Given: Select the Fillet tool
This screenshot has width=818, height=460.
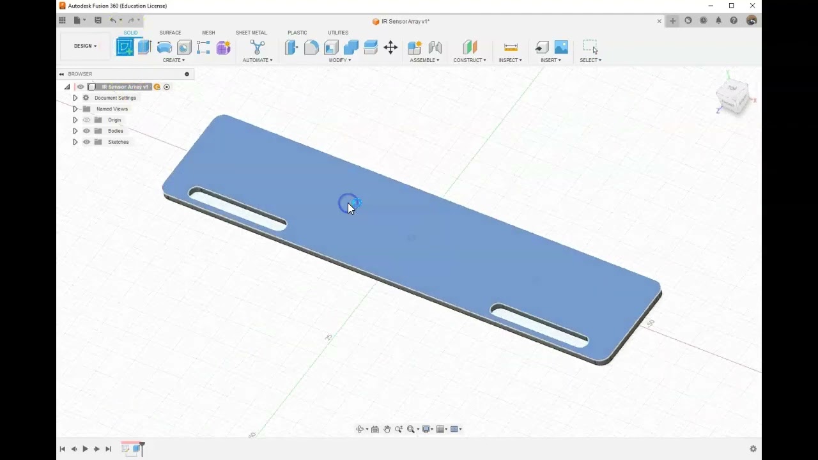Looking at the screenshot, I should point(311,47).
